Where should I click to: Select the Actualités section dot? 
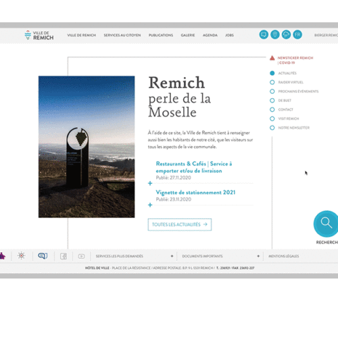coord(272,73)
